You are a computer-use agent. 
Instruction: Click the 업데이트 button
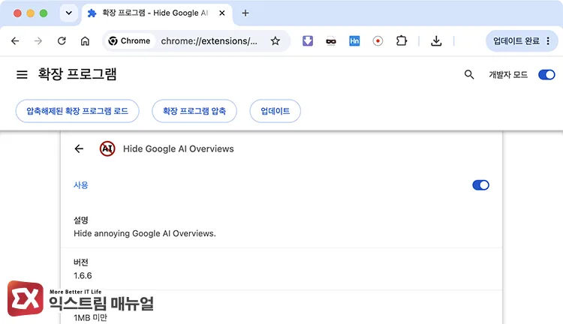275,111
